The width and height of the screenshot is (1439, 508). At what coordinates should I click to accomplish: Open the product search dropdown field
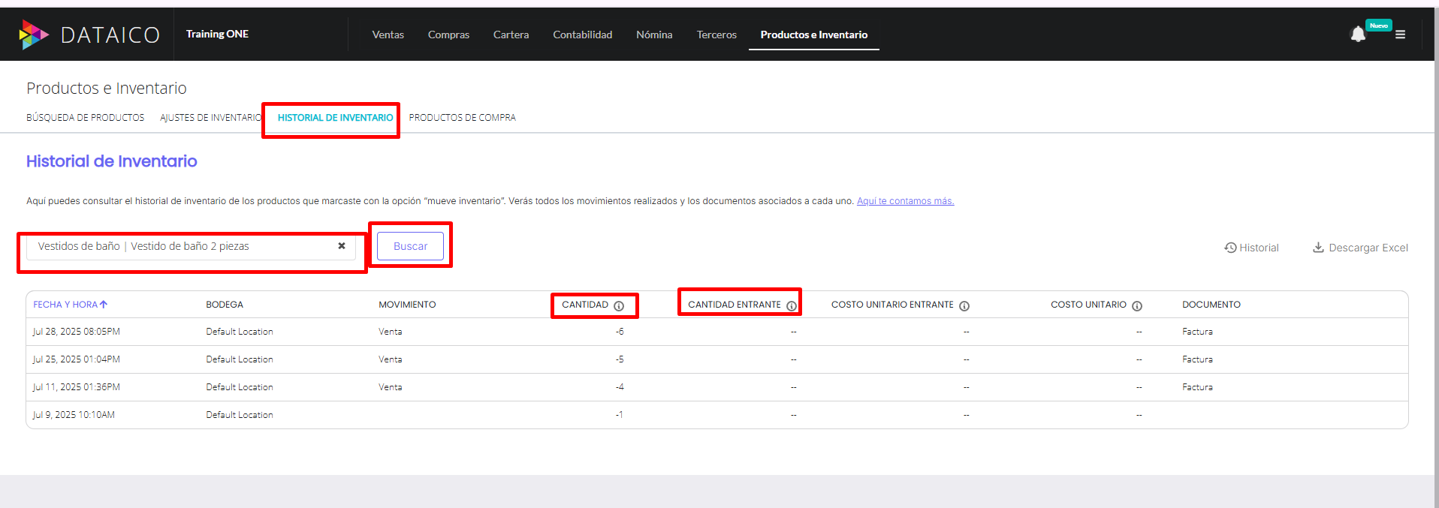coord(180,246)
